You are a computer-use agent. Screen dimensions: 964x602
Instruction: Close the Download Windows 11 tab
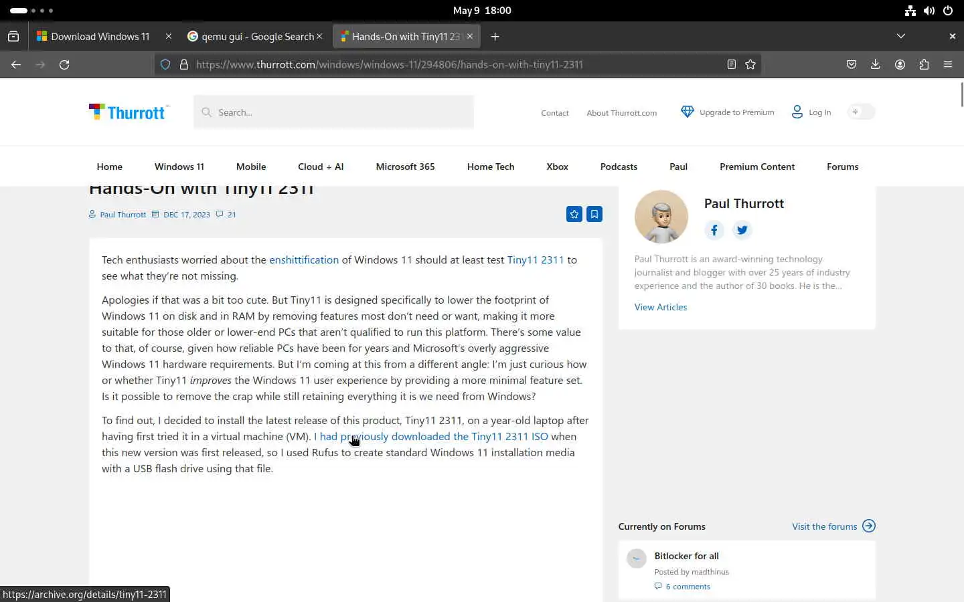pyautogui.click(x=169, y=36)
